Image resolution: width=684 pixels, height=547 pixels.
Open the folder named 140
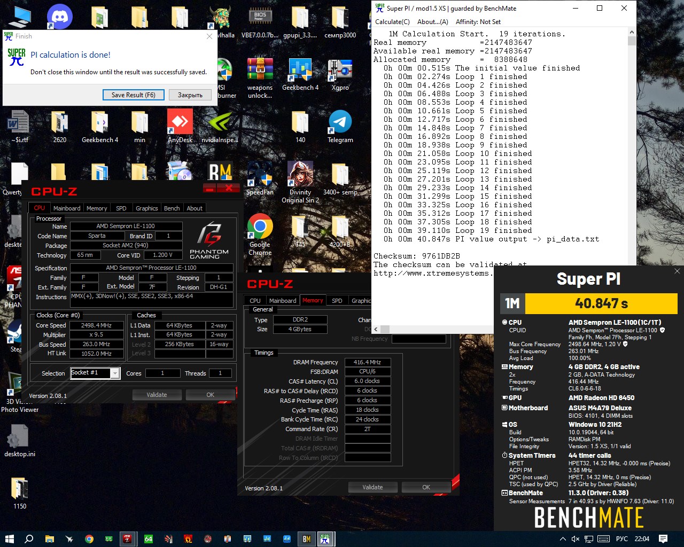pyautogui.click(x=300, y=126)
